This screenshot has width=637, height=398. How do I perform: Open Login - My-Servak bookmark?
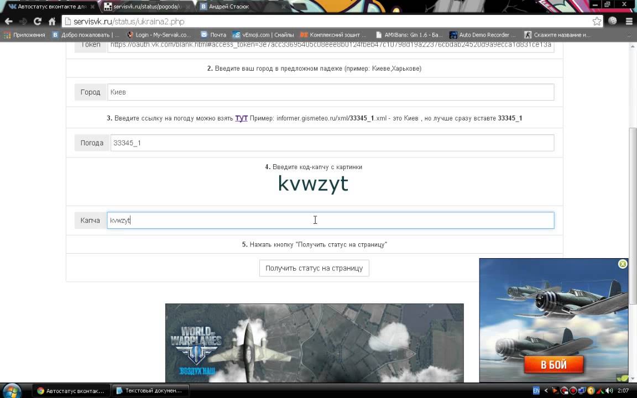[159, 35]
